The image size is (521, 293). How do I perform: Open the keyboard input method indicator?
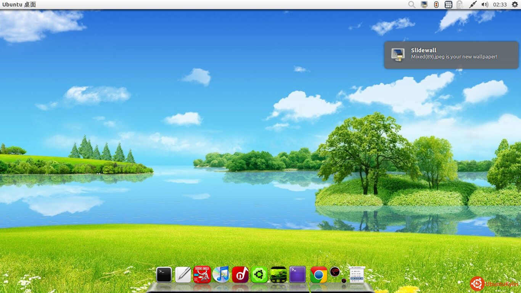point(449,5)
